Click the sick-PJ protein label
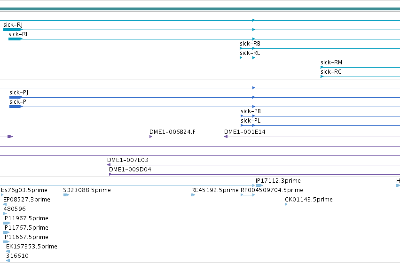 19,92
